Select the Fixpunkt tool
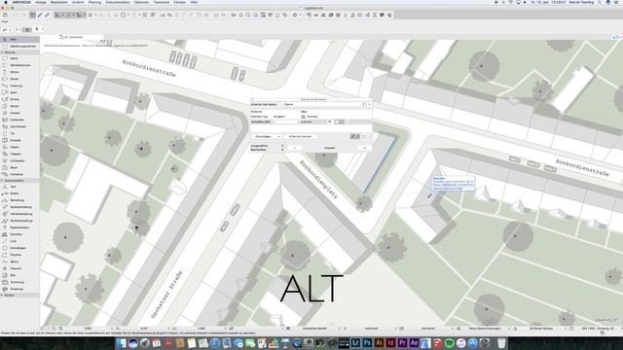The width and height of the screenshot is (623, 350). coord(19,268)
